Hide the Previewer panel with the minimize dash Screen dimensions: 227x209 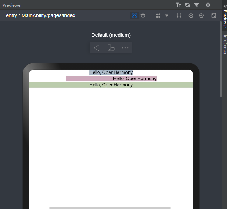pos(217,5)
